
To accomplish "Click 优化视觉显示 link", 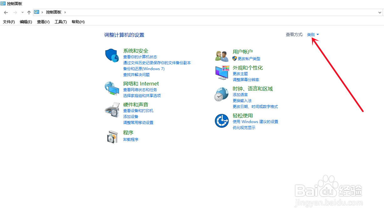I will tap(244, 128).
